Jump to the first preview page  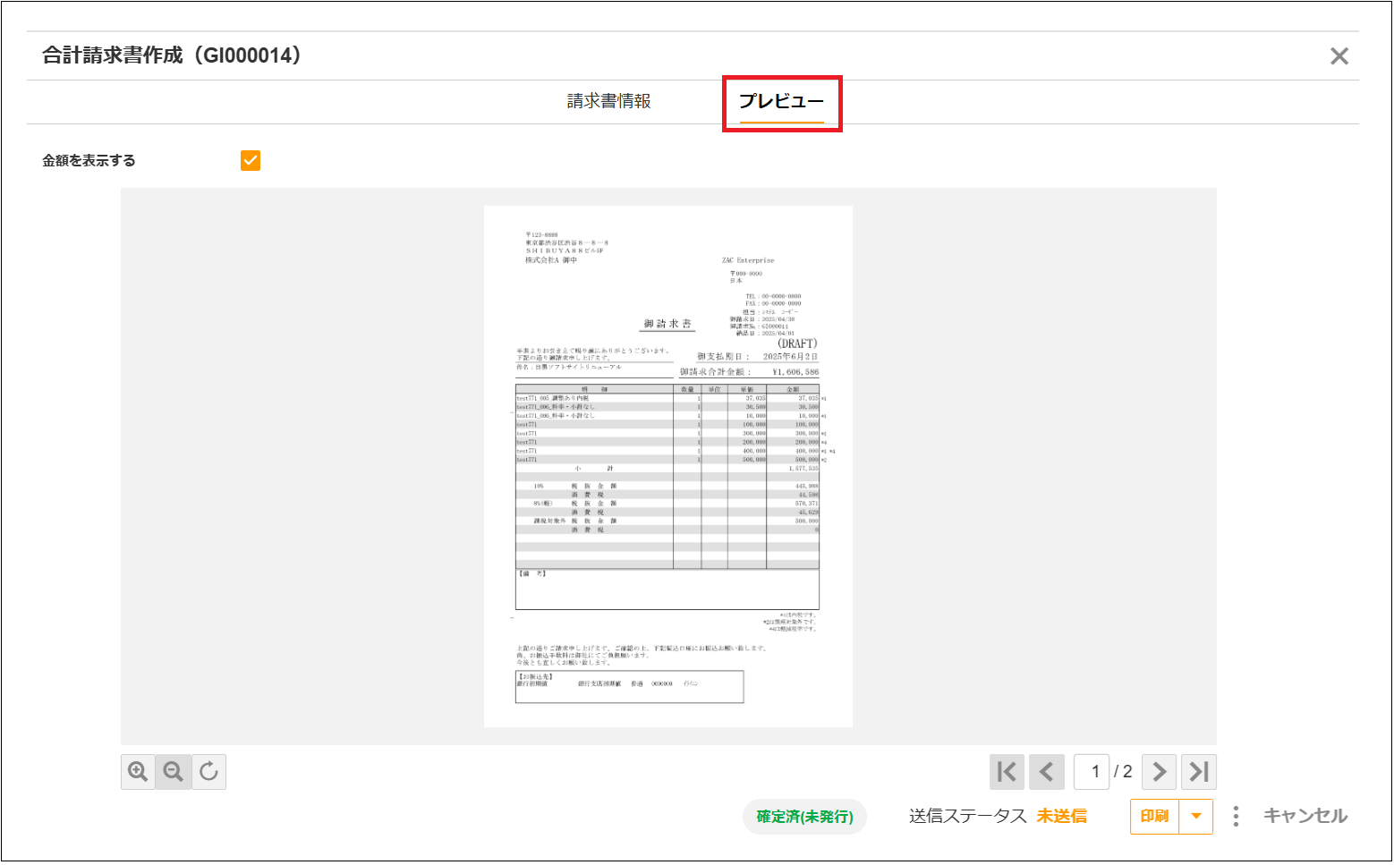point(1007,772)
